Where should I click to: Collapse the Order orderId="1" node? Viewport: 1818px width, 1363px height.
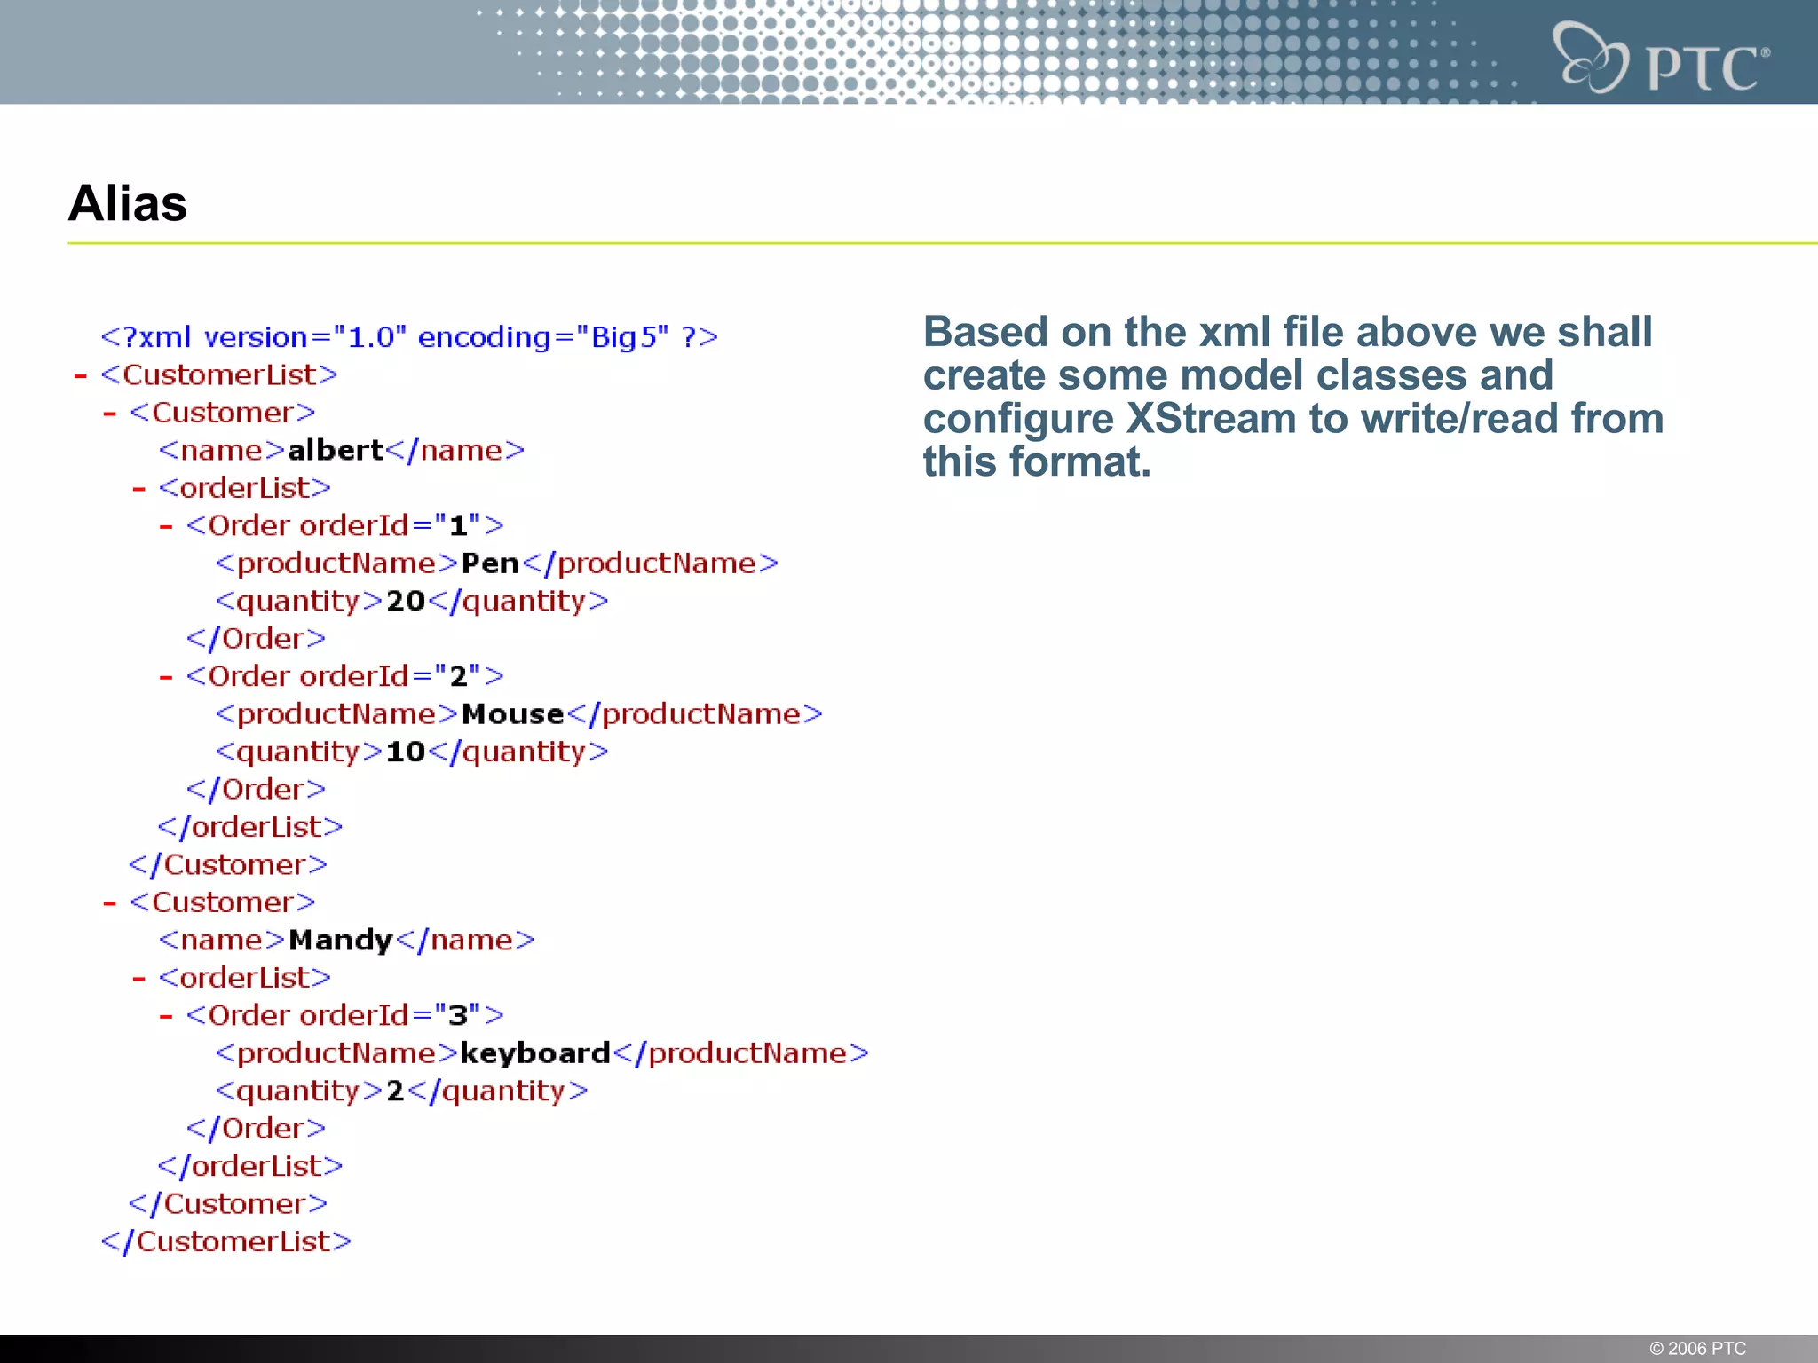point(166,527)
